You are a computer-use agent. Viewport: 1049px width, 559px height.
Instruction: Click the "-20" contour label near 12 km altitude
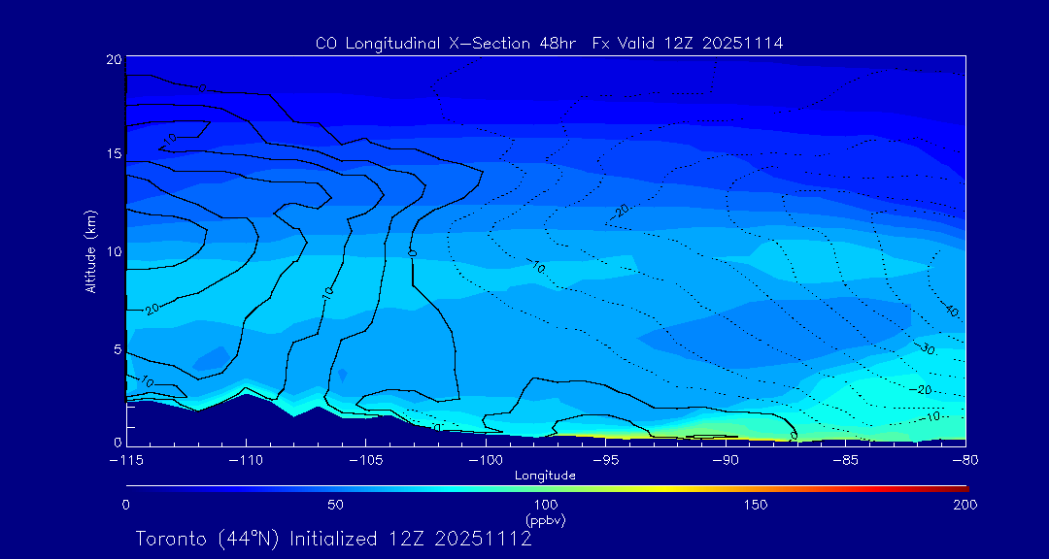[620, 212]
